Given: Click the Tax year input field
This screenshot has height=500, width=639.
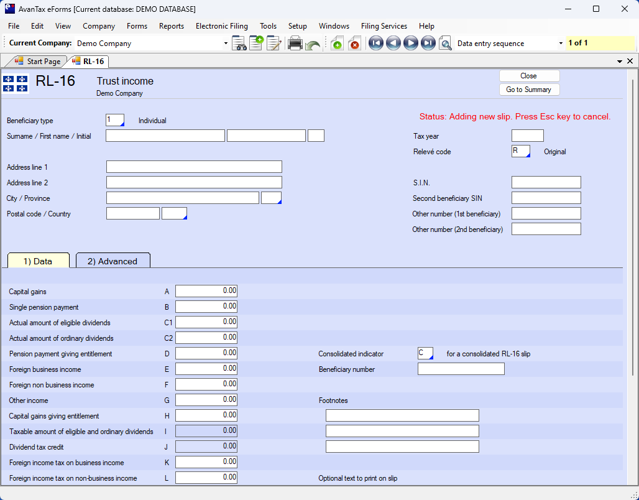Looking at the screenshot, I should [x=527, y=136].
